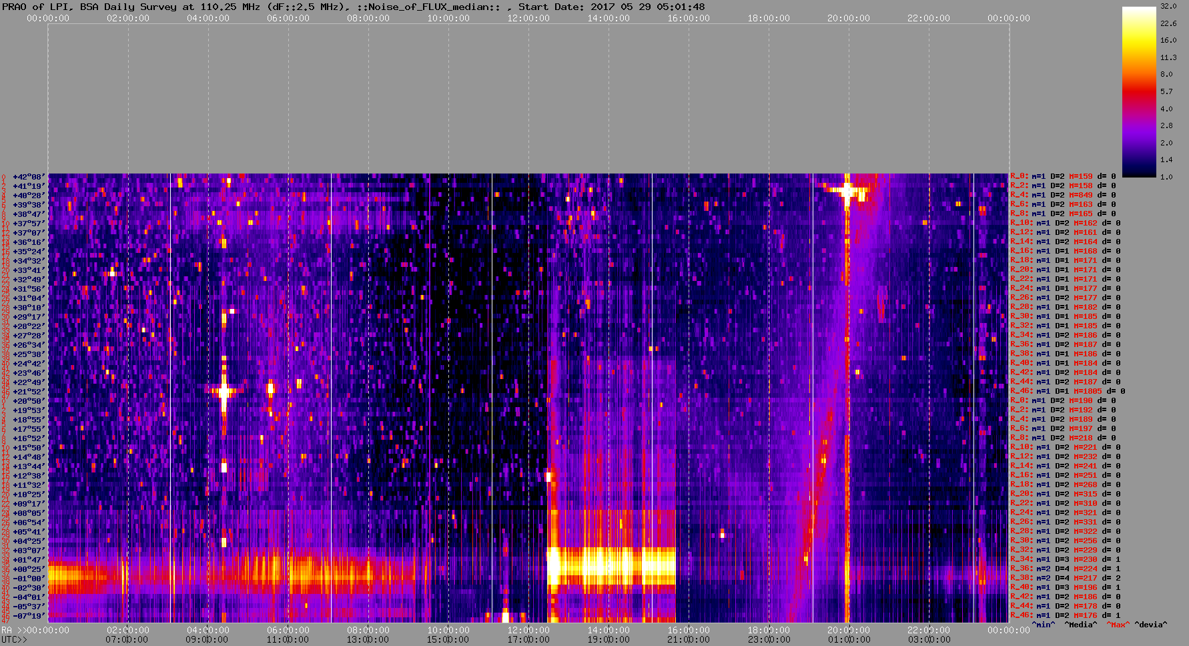Click the +13°44' declination label
1189x646 pixels.
28,466
